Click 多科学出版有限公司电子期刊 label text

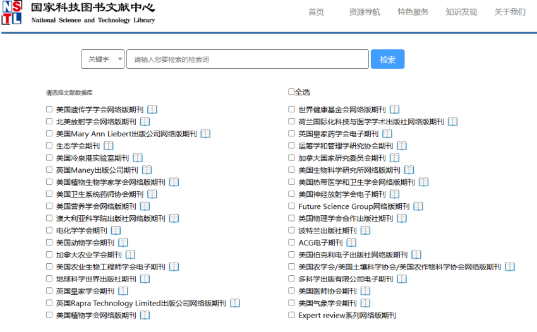346,279
